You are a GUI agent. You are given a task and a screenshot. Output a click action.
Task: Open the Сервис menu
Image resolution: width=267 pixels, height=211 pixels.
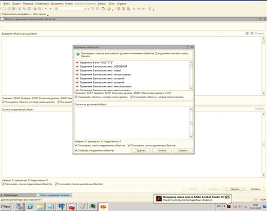click(101, 3)
